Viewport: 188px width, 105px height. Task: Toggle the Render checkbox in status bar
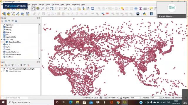(x=163, y=98)
